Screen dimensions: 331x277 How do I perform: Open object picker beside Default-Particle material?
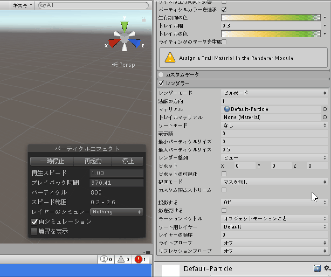click(325, 109)
